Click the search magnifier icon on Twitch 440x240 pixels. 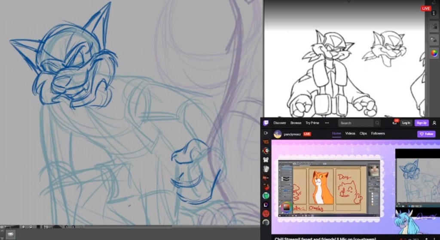click(x=377, y=123)
